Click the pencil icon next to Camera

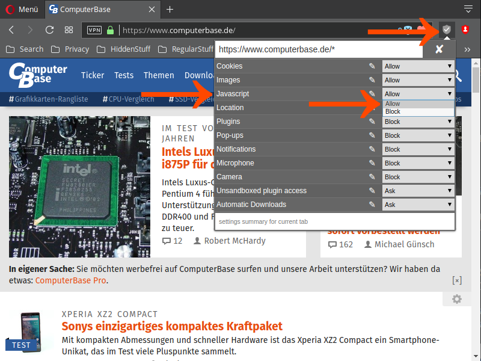[x=372, y=176]
